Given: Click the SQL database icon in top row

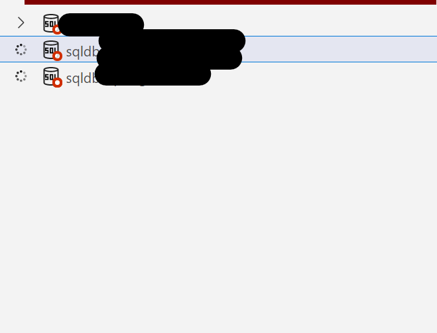Looking at the screenshot, I should 51,23.
